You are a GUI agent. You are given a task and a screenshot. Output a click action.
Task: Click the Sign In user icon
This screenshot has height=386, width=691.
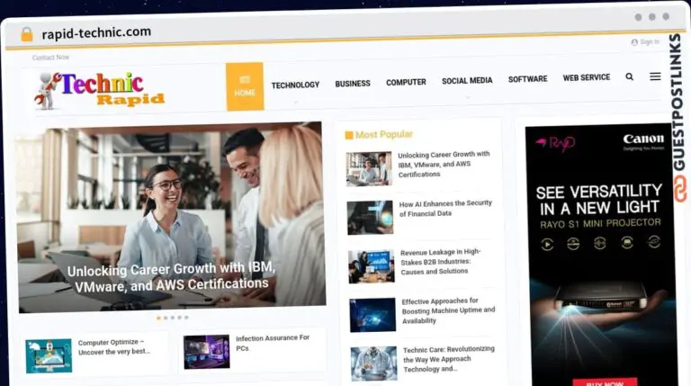click(634, 42)
